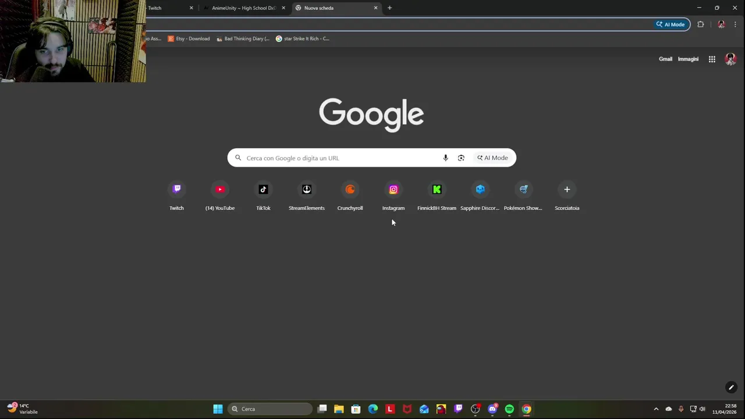
Task: Open the Gmail link
Action: tap(665, 59)
